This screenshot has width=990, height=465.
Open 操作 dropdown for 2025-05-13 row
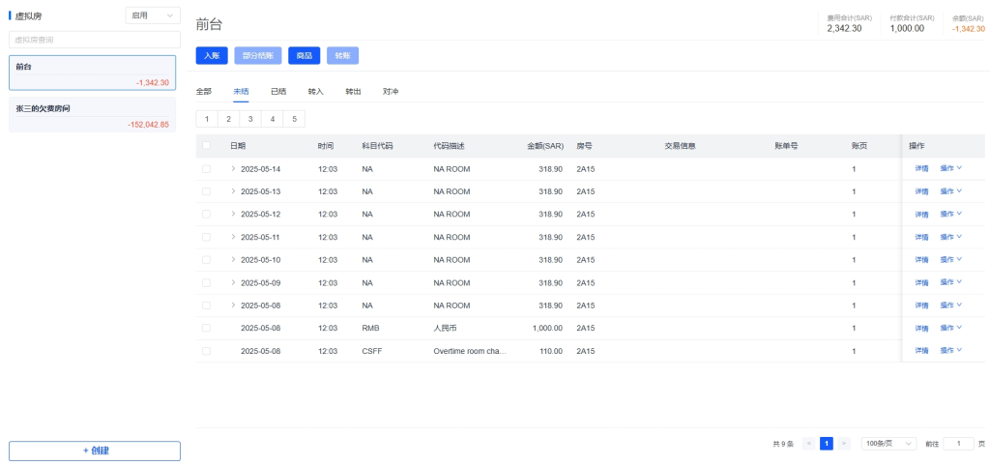click(951, 191)
